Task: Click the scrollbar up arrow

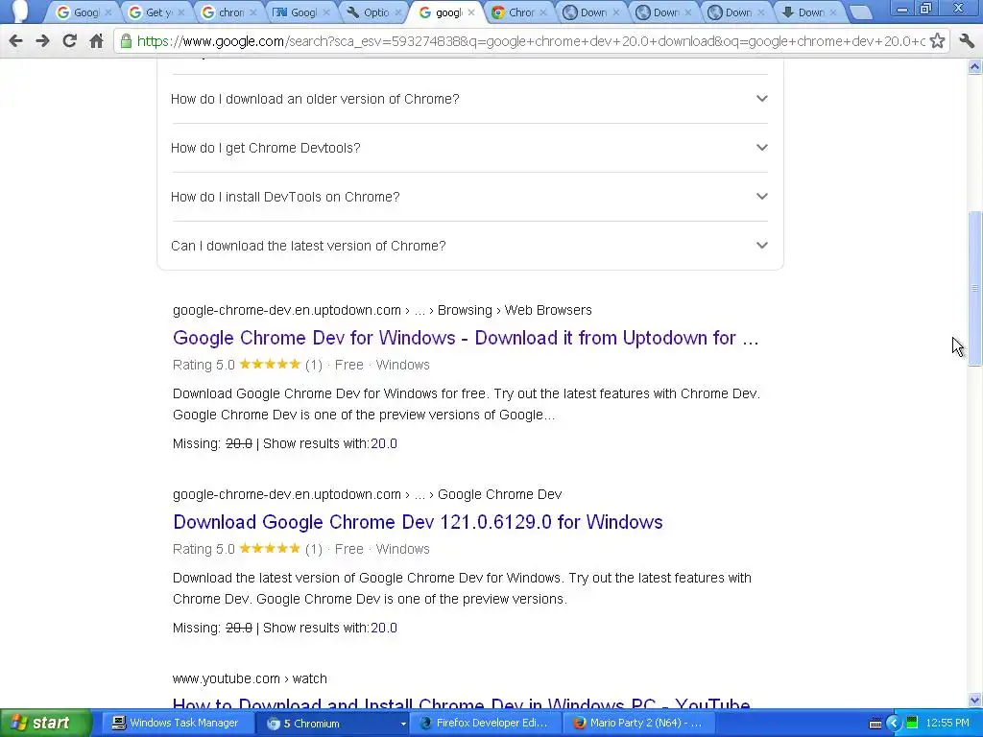Action: [x=975, y=66]
